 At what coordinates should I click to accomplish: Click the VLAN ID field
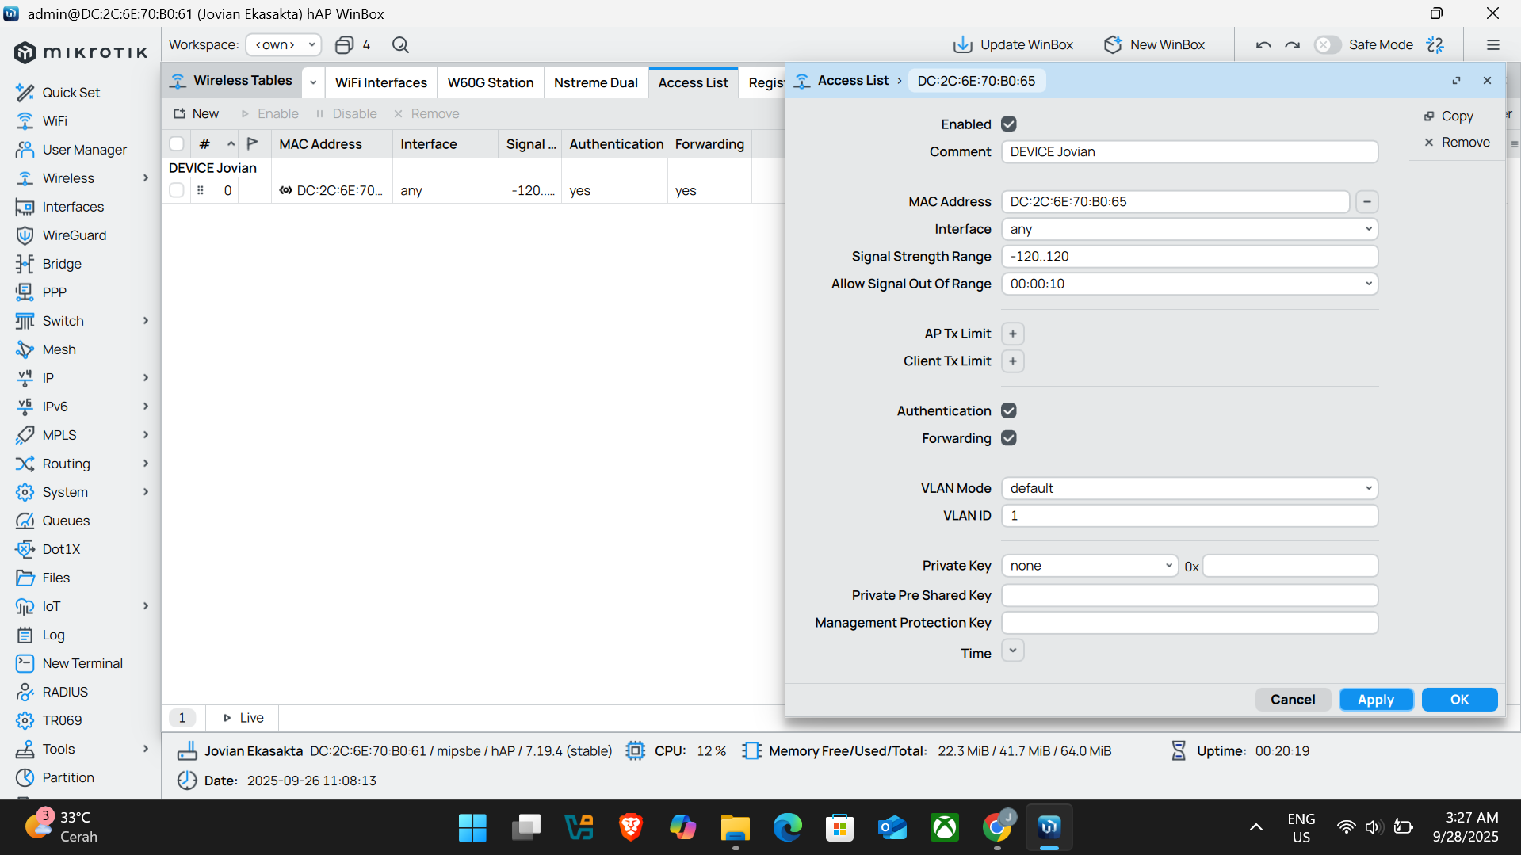coord(1190,516)
